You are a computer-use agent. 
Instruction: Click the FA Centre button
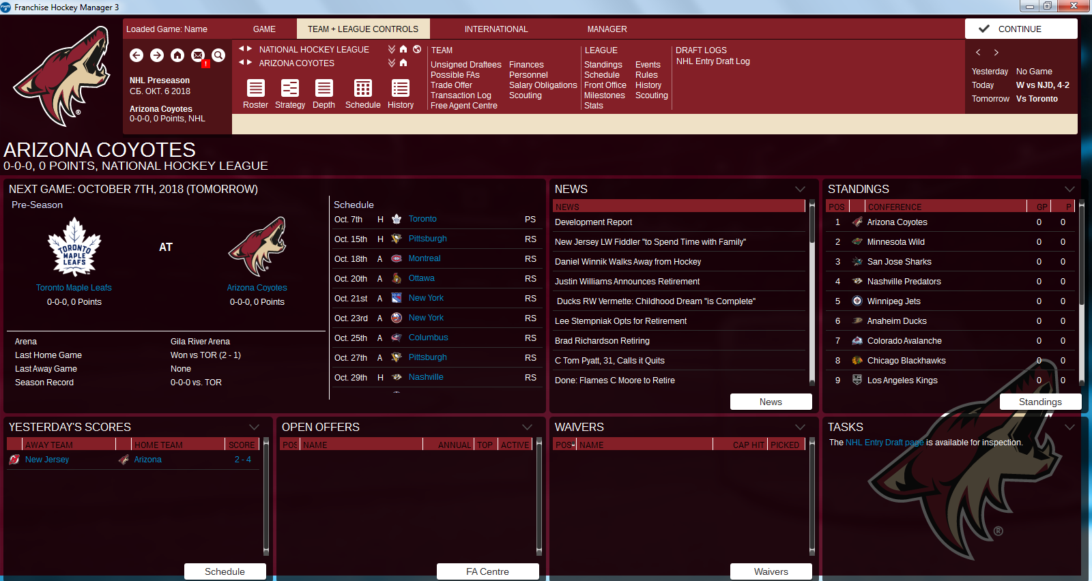click(x=488, y=571)
